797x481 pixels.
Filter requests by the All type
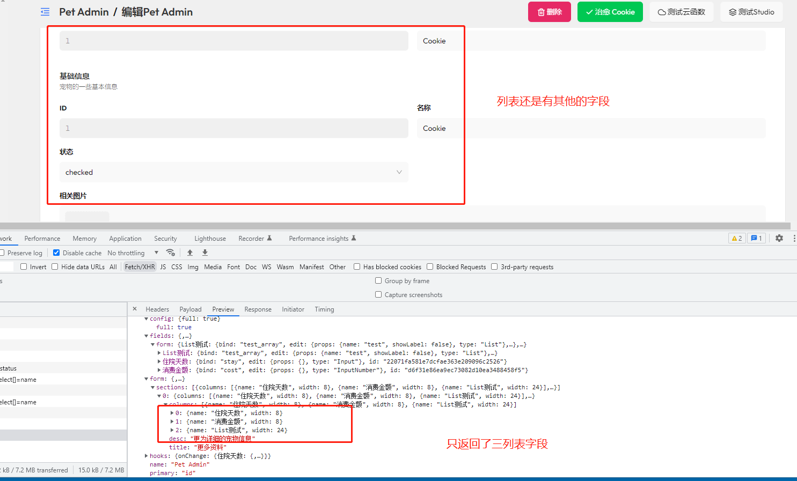point(113,267)
